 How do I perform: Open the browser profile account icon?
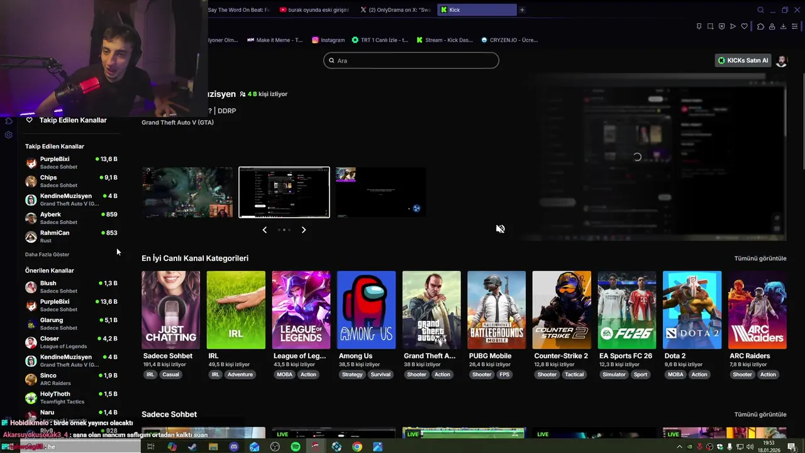click(x=772, y=26)
